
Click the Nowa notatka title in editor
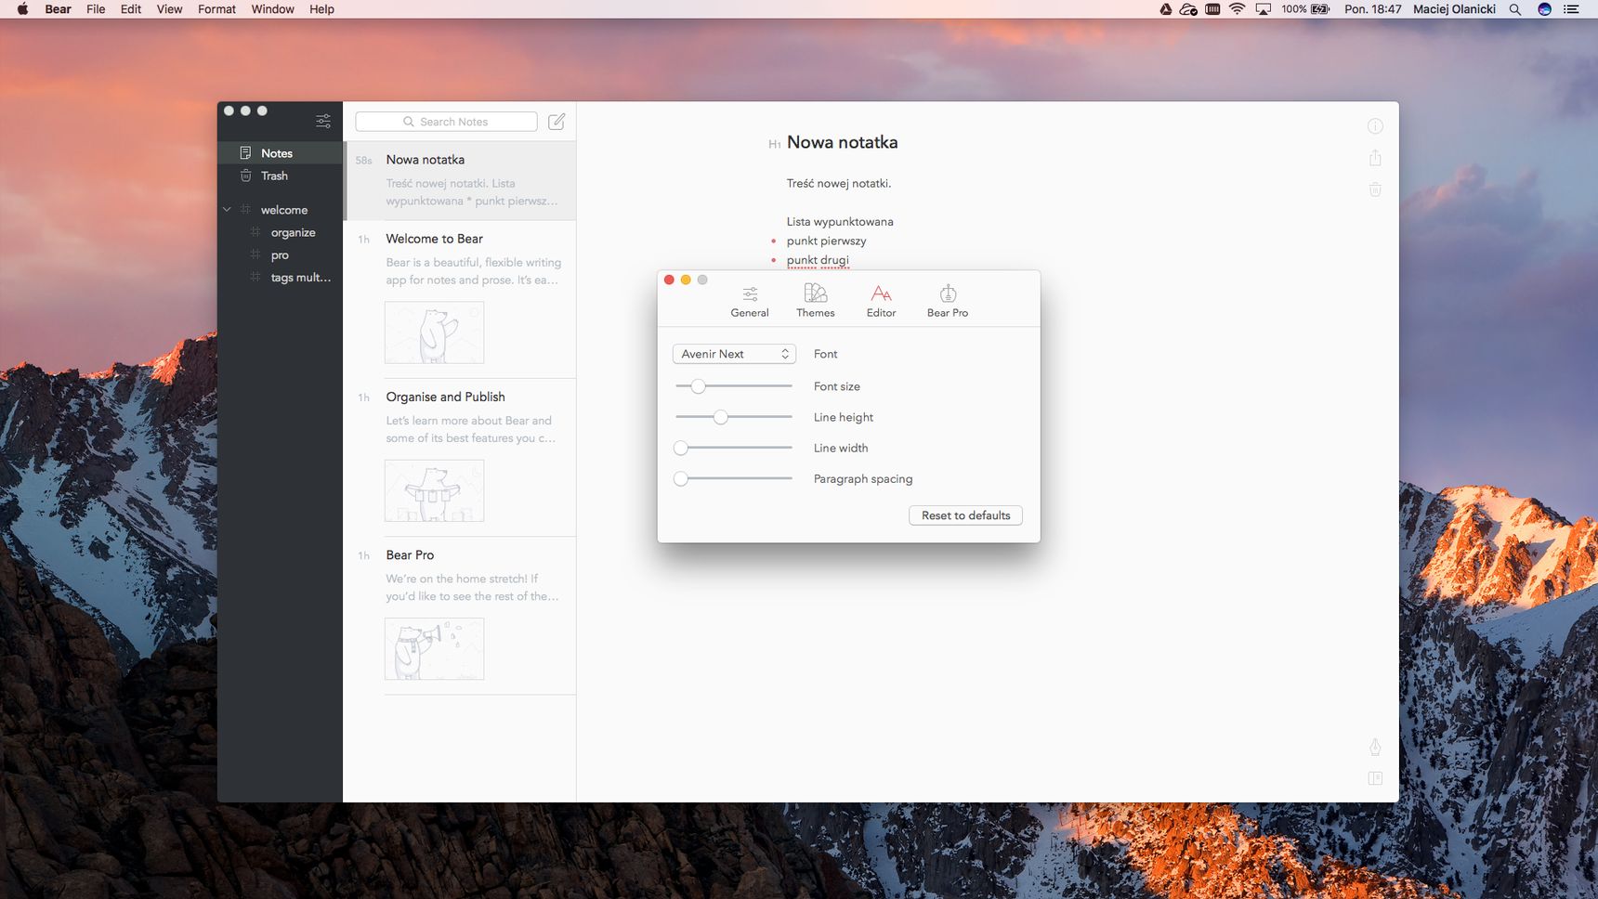(842, 142)
